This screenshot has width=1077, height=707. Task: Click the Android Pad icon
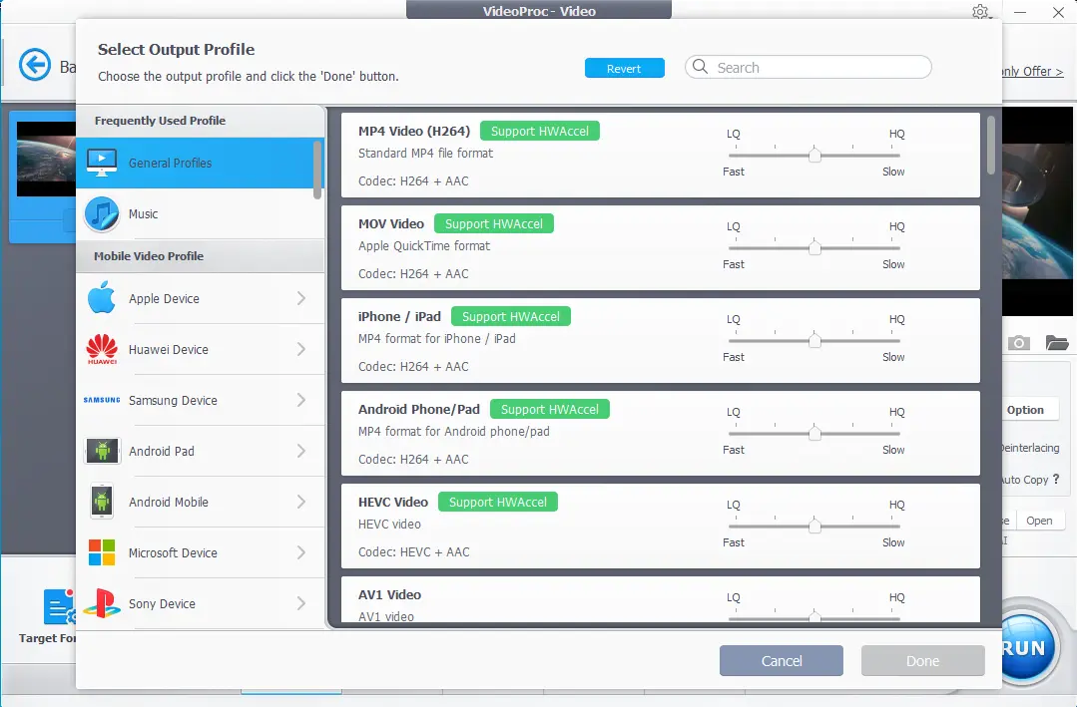tap(102, 451)
